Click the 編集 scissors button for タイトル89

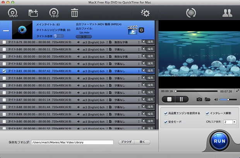(x=148, y=114)
